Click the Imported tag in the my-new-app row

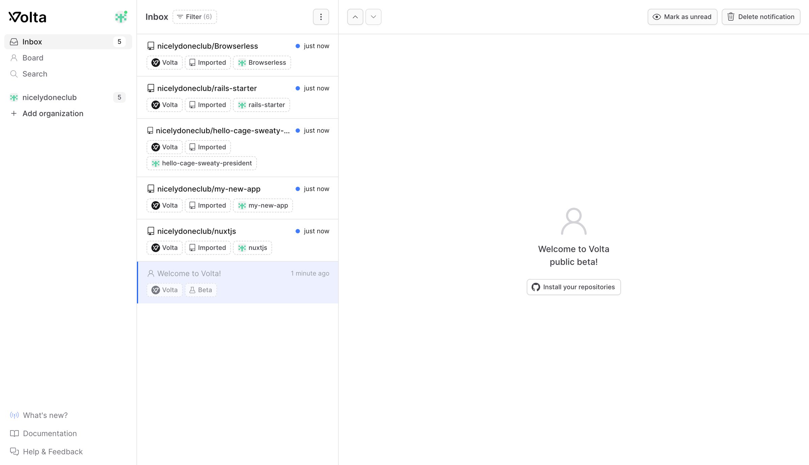(x=208, y=205)
